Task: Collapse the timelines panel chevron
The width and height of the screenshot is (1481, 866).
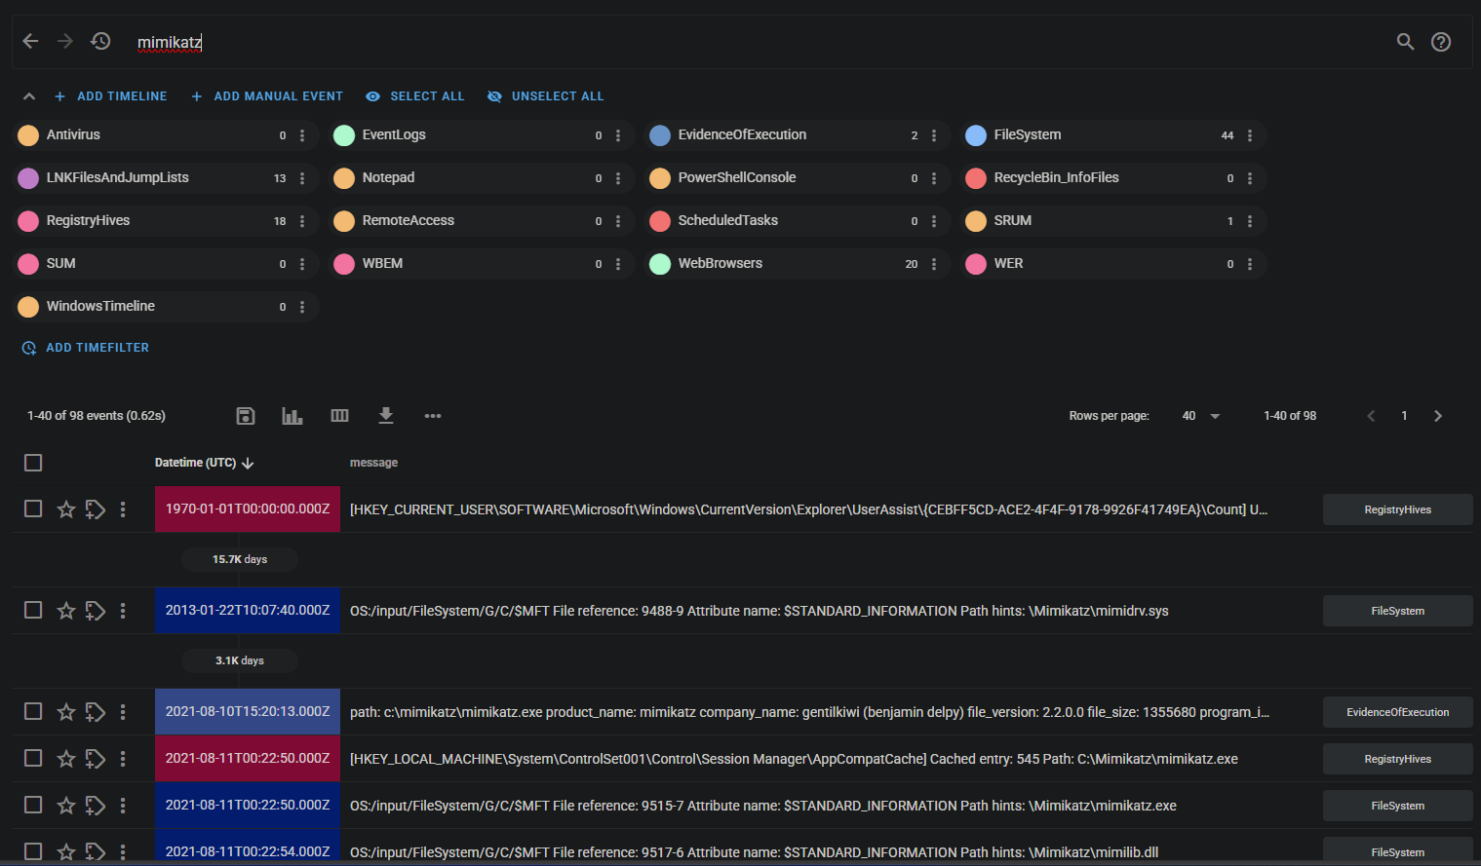Action: pos(29,96)
